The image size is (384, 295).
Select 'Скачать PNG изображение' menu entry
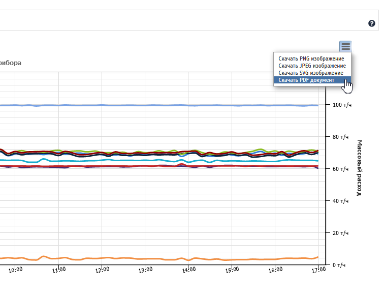(312, 58)
